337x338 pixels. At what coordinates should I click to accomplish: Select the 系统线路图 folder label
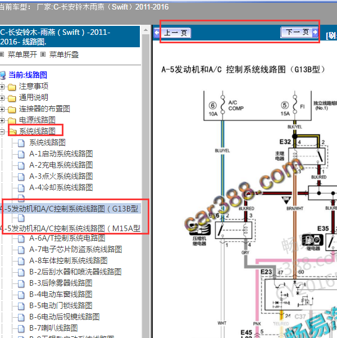click(x=37, y=131)
